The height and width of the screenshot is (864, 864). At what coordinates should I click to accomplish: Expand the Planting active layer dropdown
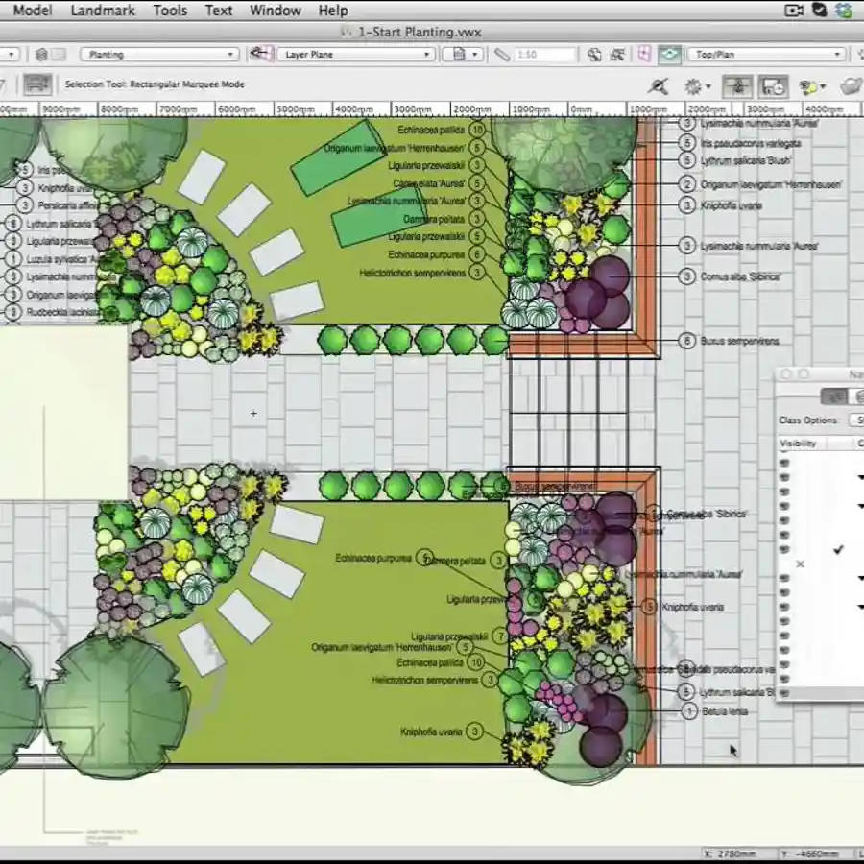click(x=158, y=55)
